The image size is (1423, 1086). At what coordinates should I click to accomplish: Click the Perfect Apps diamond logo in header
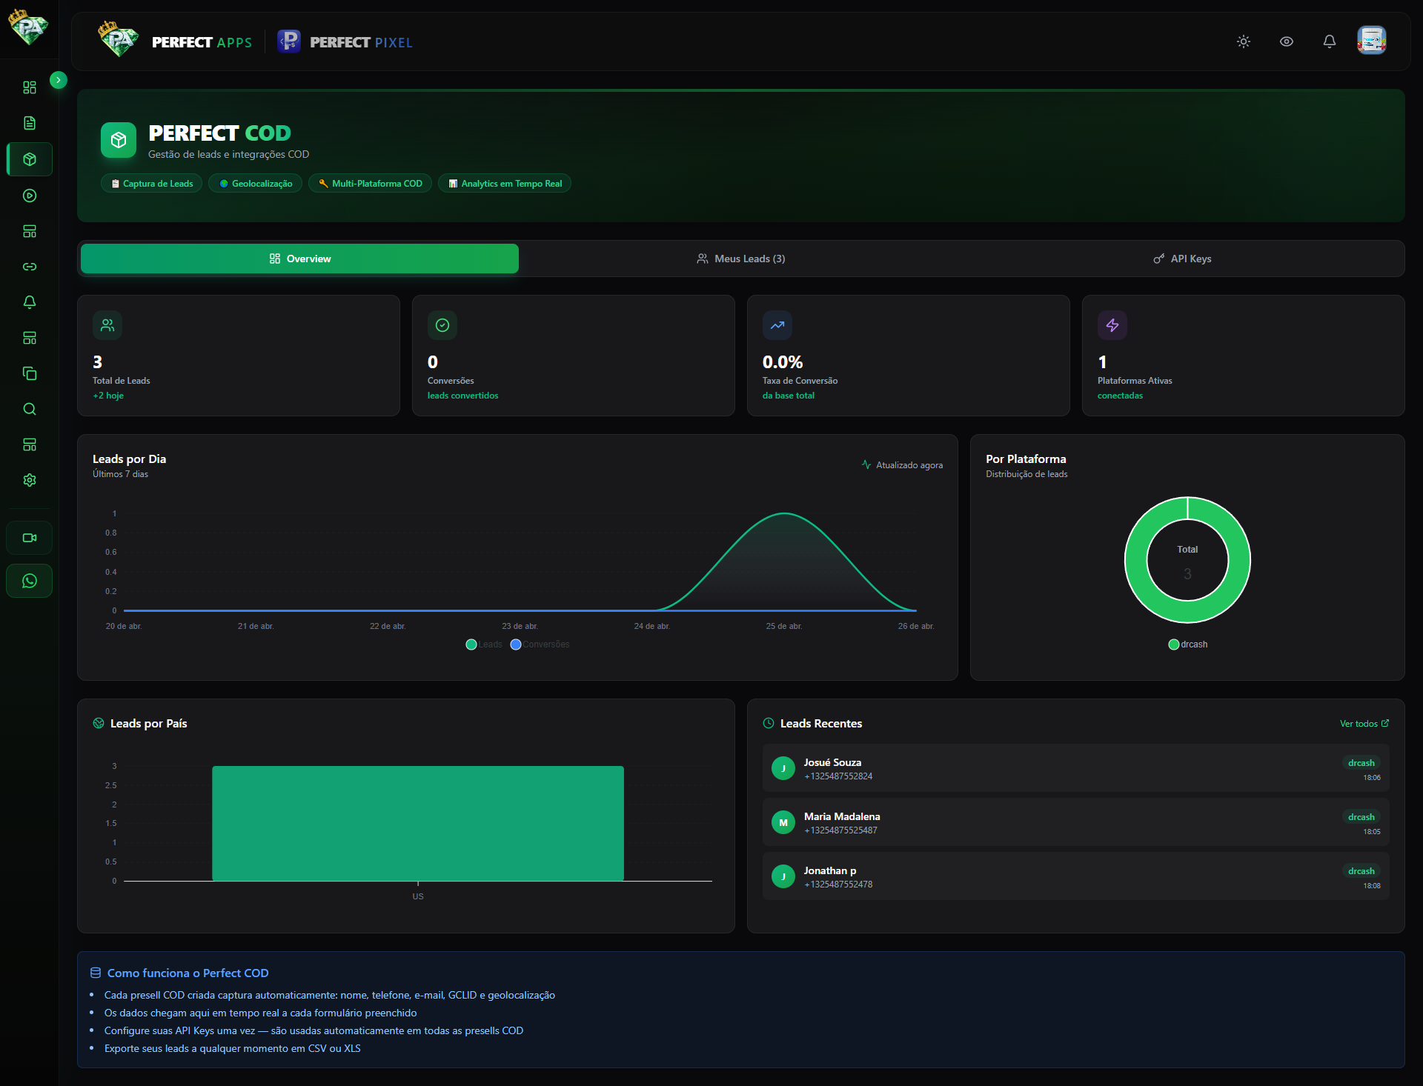[x=119, y=39]
